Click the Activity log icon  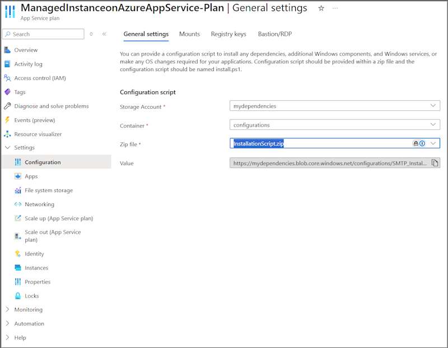(x=7, y=64)
